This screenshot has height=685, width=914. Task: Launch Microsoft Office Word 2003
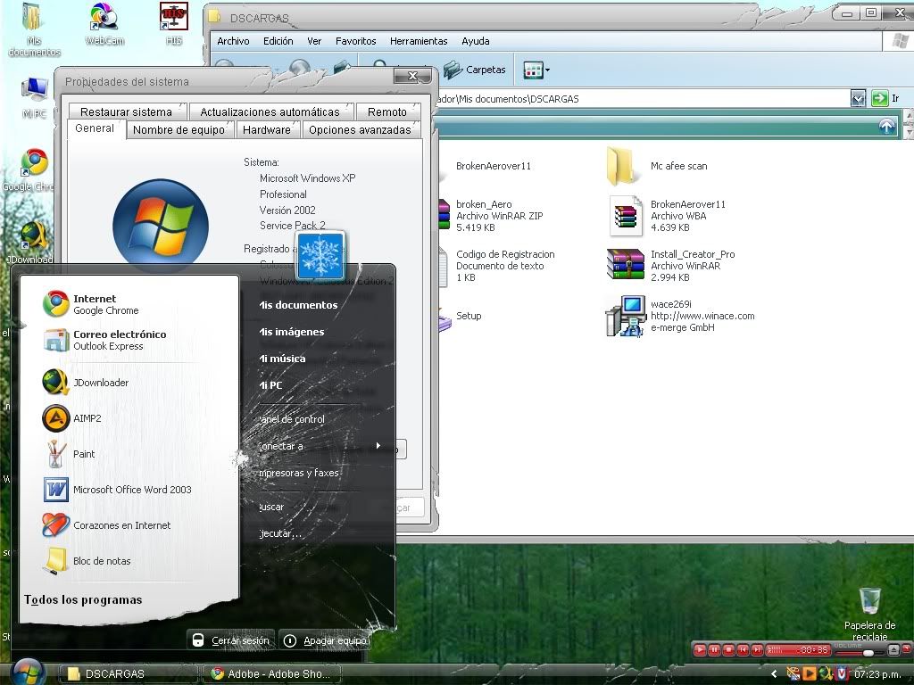click(x=117, y=490)
